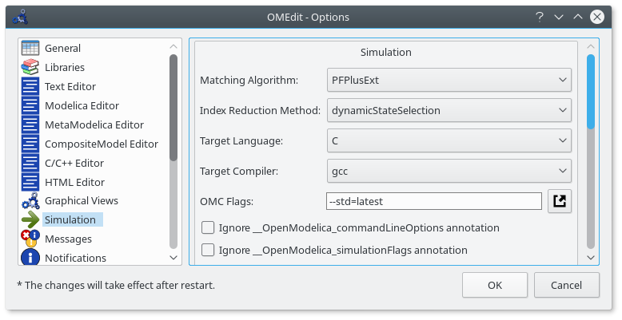Click the window help question mark
The image size is (622, 320).
tap(540, 16)
